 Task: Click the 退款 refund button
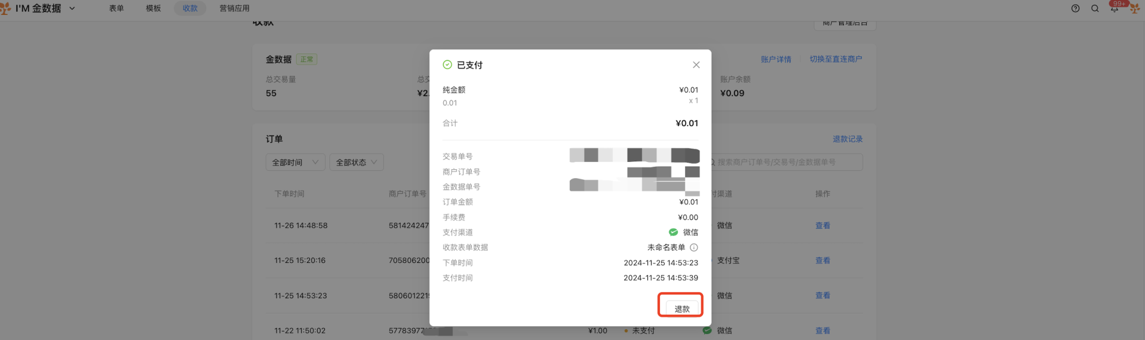pos(682,309)
